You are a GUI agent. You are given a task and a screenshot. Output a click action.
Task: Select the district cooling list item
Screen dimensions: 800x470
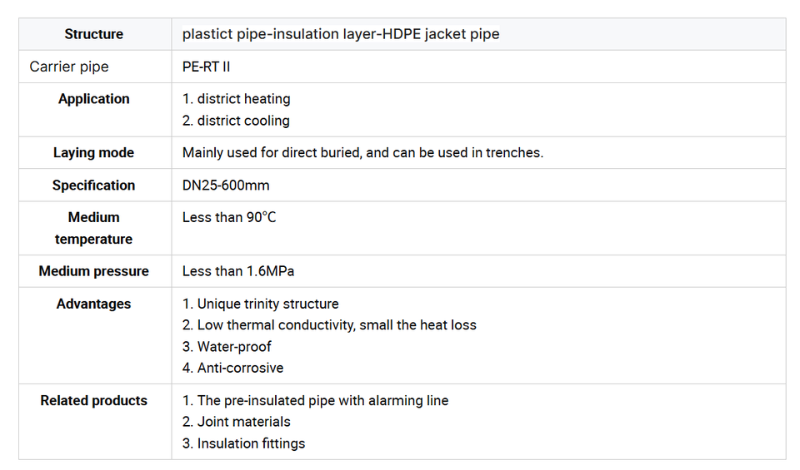pyautogui.click(x=236, y=121)
